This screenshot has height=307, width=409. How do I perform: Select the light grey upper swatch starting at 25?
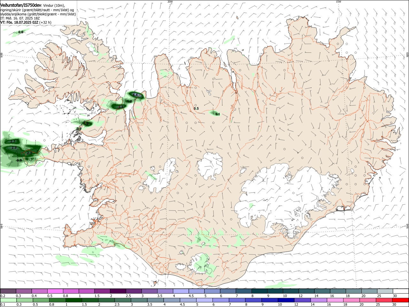(385, 291)
